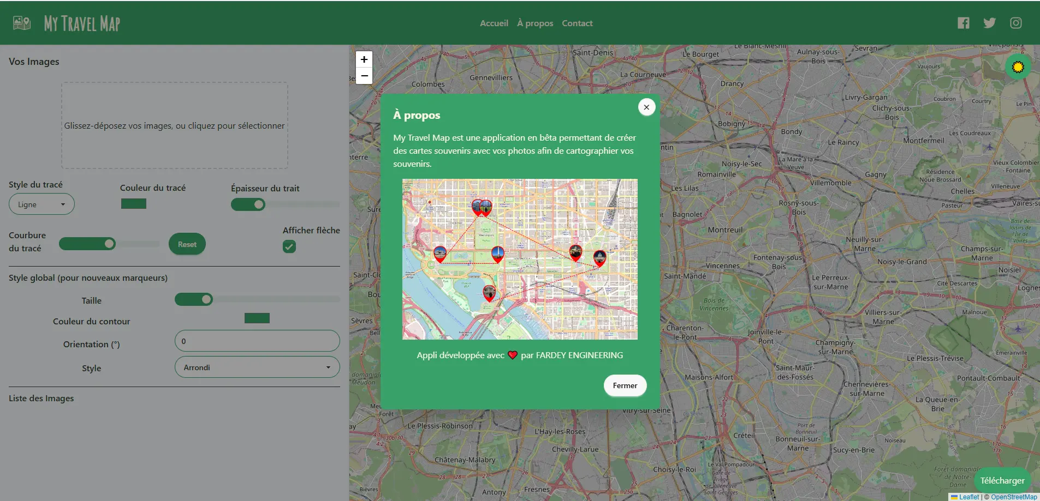Zoom out on the map
1040x501 pixels.
[x=364, y=76]
